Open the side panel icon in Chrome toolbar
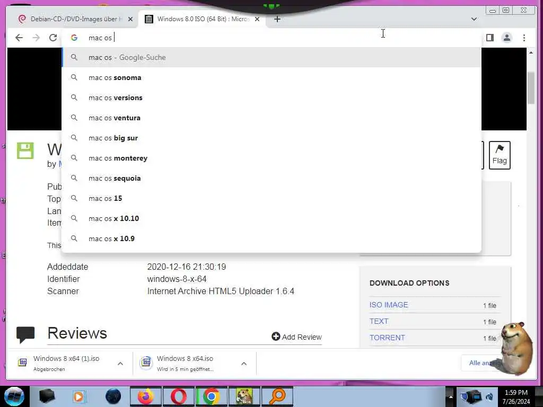Image resolution: width=543 pixels, height=407 pixels. (489, 38)
